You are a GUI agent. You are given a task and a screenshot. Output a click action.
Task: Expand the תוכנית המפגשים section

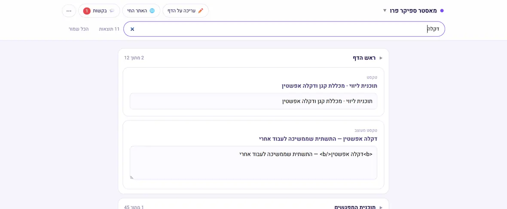pos(359,207)
